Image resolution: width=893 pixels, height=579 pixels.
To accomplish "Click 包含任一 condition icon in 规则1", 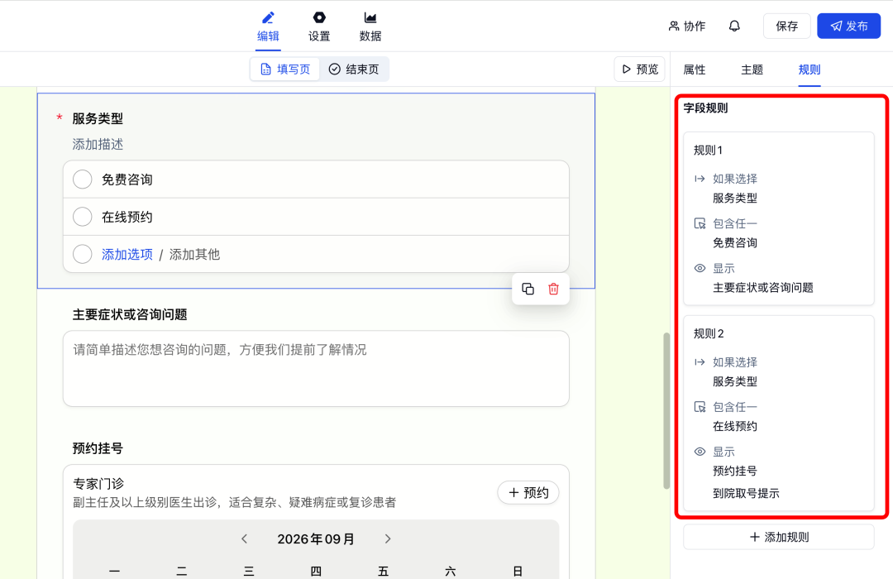I will 700,223.
